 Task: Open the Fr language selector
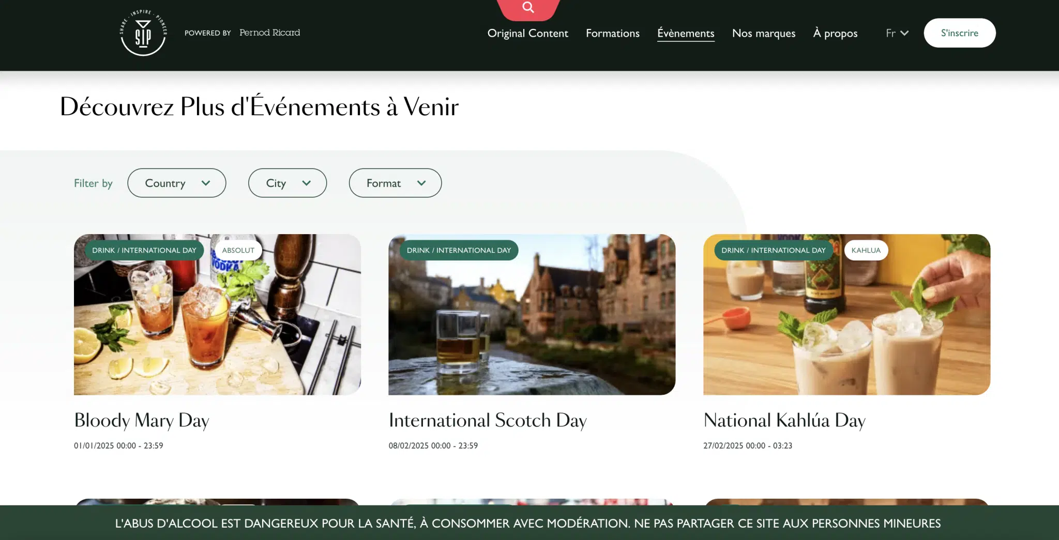(897, 33)
